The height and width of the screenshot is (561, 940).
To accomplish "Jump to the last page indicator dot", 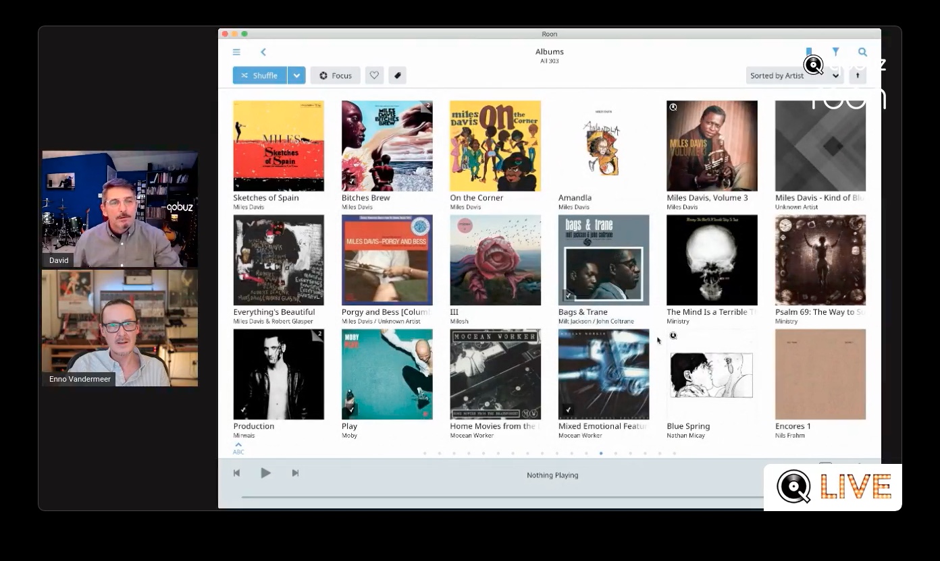I will tap(675, 453).
